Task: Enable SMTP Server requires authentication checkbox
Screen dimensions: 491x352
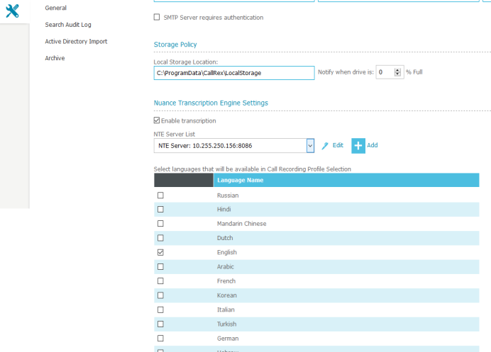Action: 157,17
